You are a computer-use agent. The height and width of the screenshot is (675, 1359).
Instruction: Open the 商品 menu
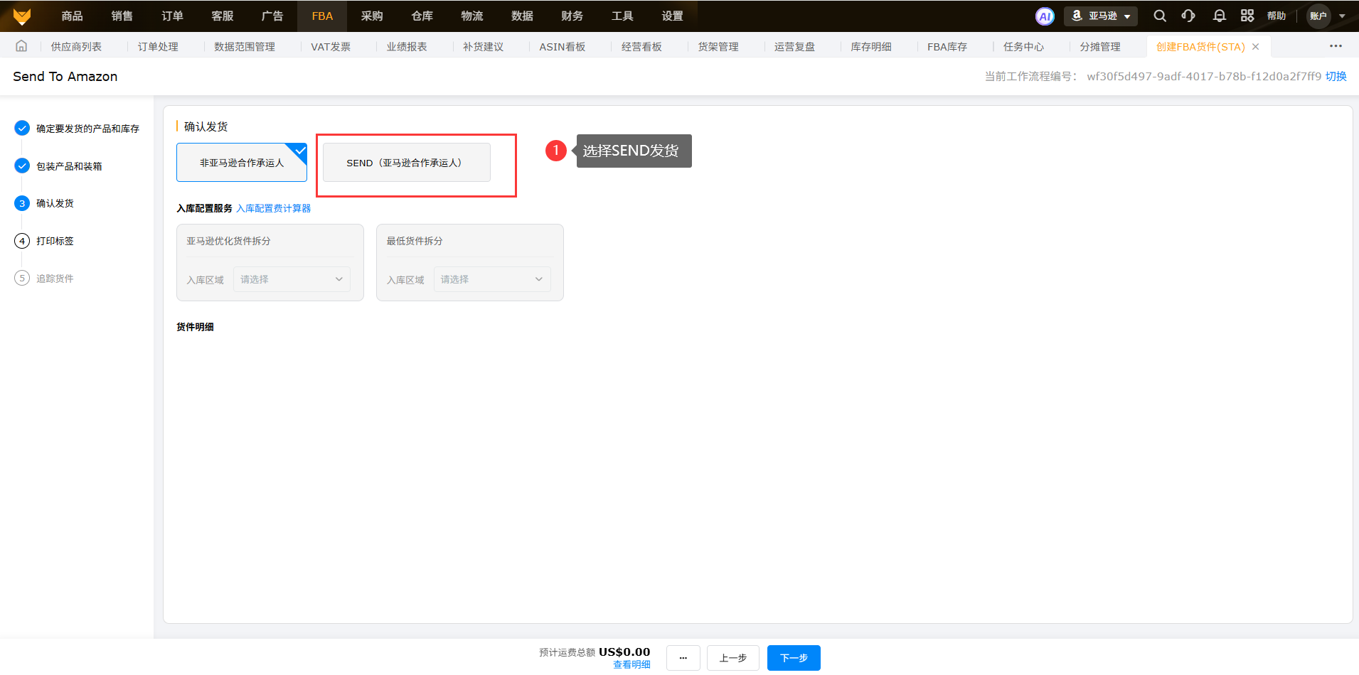(x=73, y=16)
